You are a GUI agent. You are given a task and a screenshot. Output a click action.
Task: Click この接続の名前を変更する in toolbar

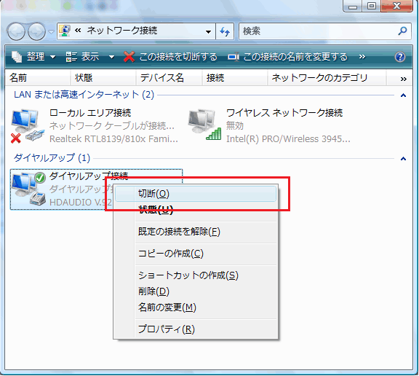[x=287, y=57]
